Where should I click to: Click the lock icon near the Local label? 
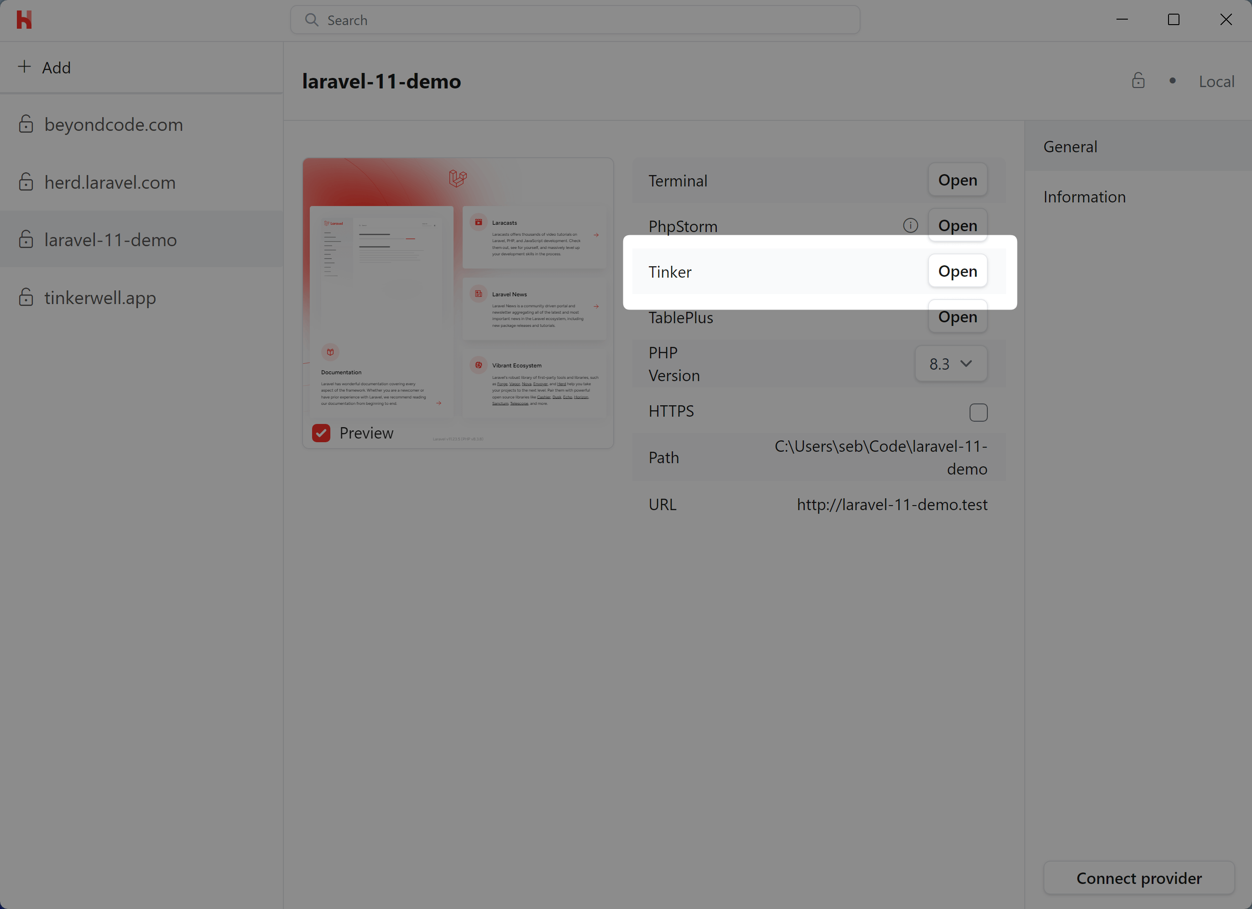1138,81
